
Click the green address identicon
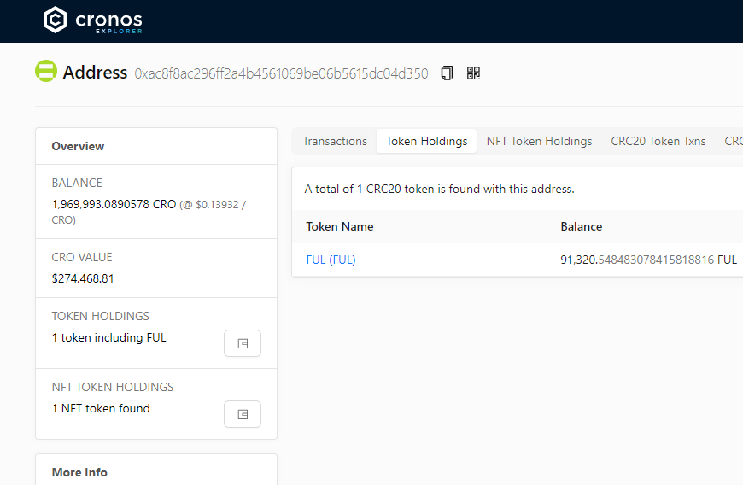(46, 71)
